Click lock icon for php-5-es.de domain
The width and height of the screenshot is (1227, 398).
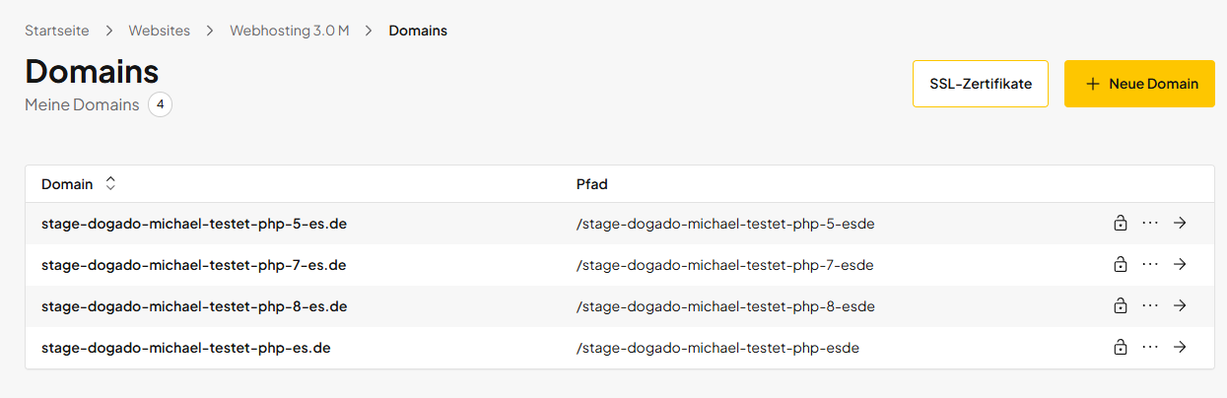[1120, 224]
